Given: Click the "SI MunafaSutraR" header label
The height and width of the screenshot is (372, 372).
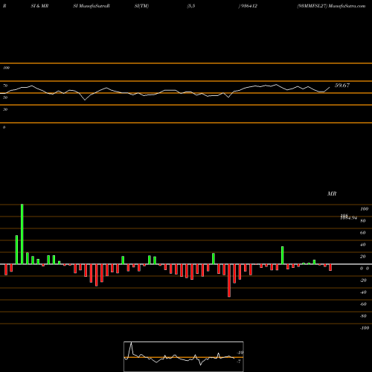Looking at the screenshot, I should point(92,6).
